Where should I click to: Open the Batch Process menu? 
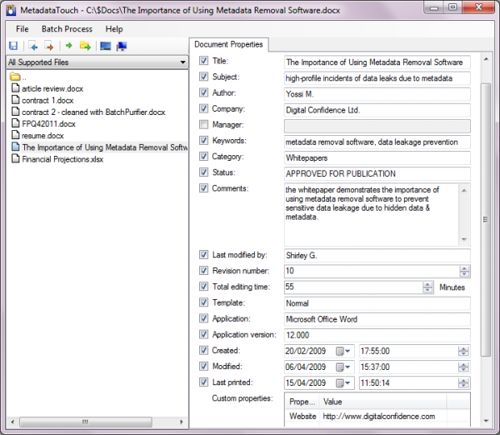click(67, 29)
